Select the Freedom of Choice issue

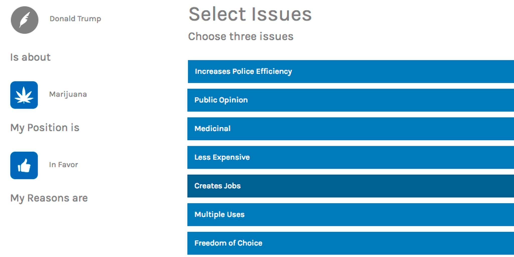pyautogui.click(x=350, y=243)
